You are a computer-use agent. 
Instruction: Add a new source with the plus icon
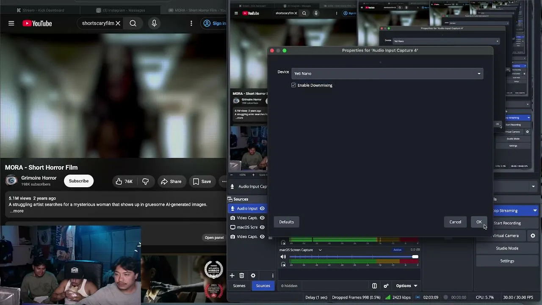232,275
